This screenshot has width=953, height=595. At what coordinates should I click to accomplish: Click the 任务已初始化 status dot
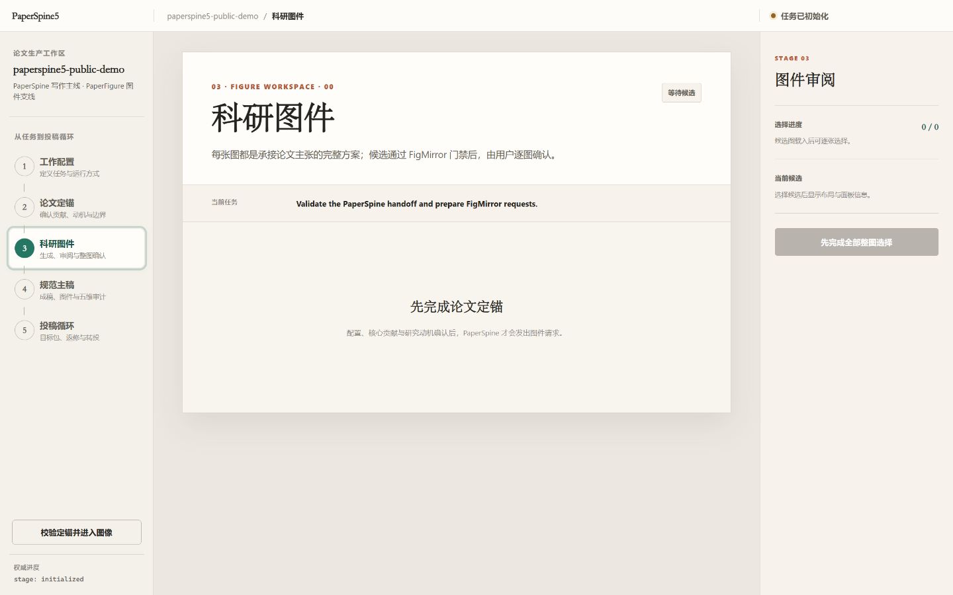[773, 16]
